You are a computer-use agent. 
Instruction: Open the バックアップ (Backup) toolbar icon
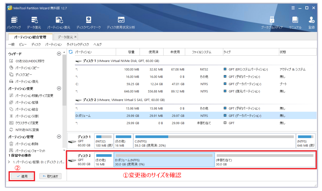pos(14,23)
